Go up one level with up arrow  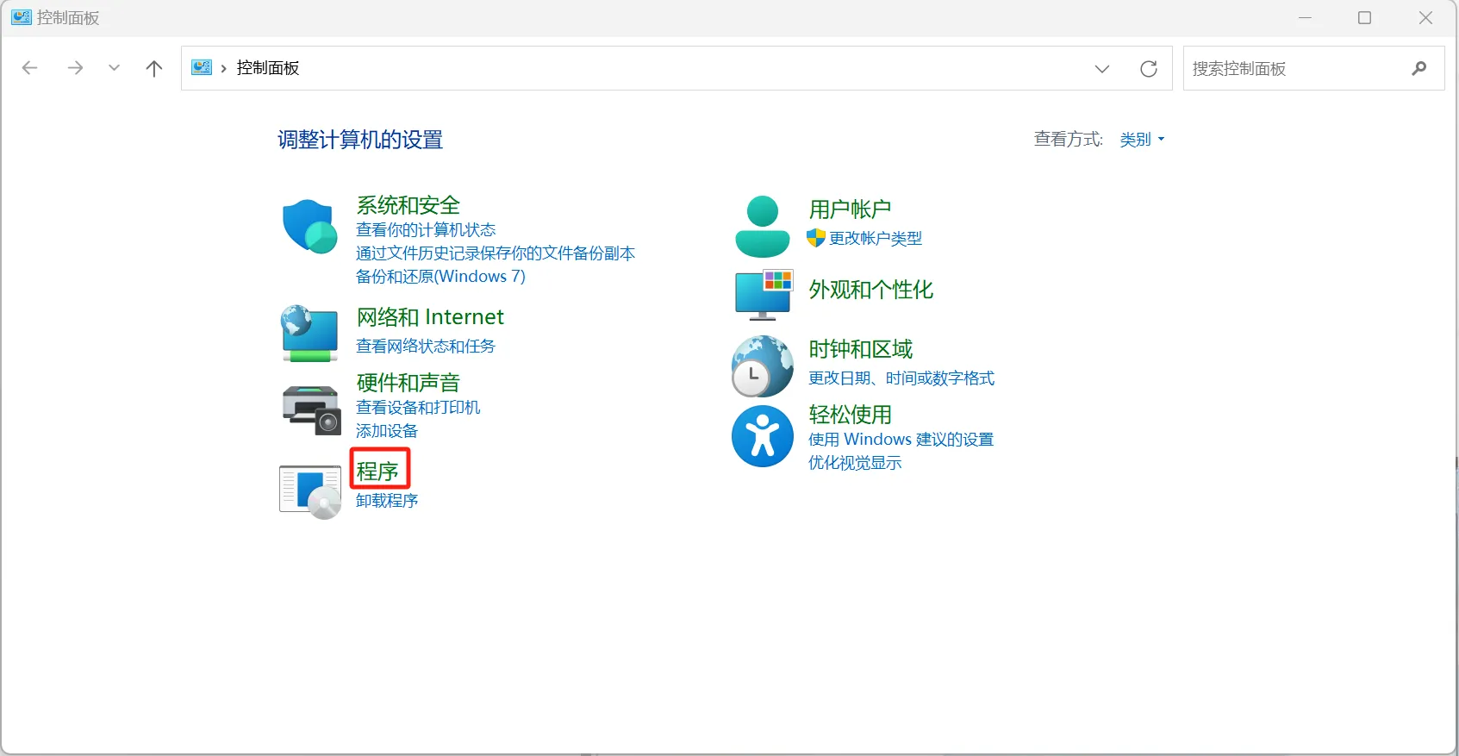coord(154,68)
